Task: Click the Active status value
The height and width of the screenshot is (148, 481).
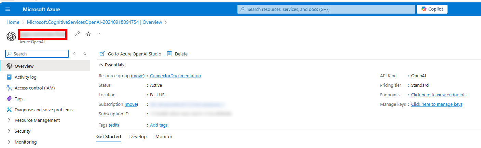Action: 156,85
